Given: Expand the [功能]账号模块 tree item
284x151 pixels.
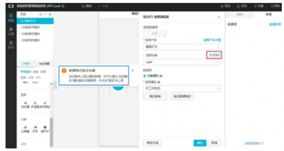Looking at the screenshot, I should click(x=19, y=27).
